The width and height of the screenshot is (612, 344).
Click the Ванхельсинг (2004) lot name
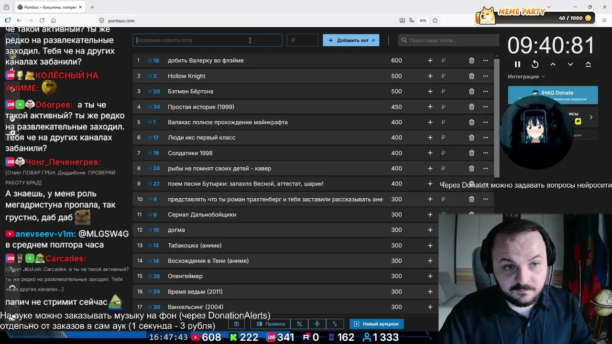coord(196,307)
